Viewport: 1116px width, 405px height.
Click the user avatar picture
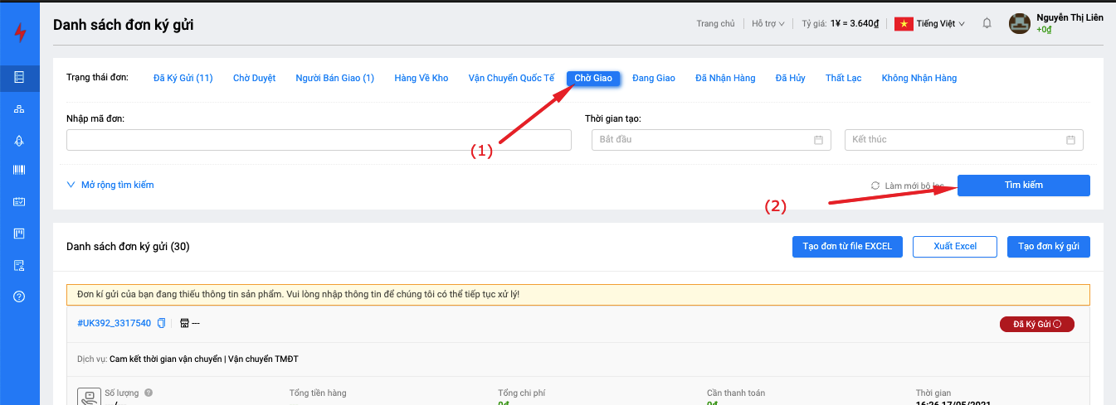pos(1020,23)
